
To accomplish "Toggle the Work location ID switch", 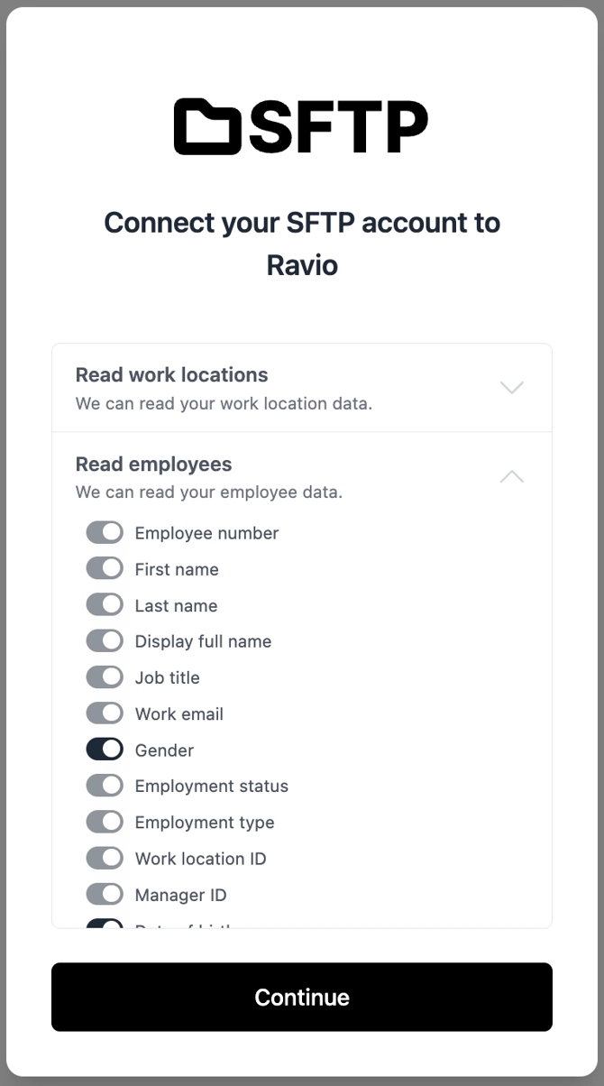I will click(x=105, y=858).
